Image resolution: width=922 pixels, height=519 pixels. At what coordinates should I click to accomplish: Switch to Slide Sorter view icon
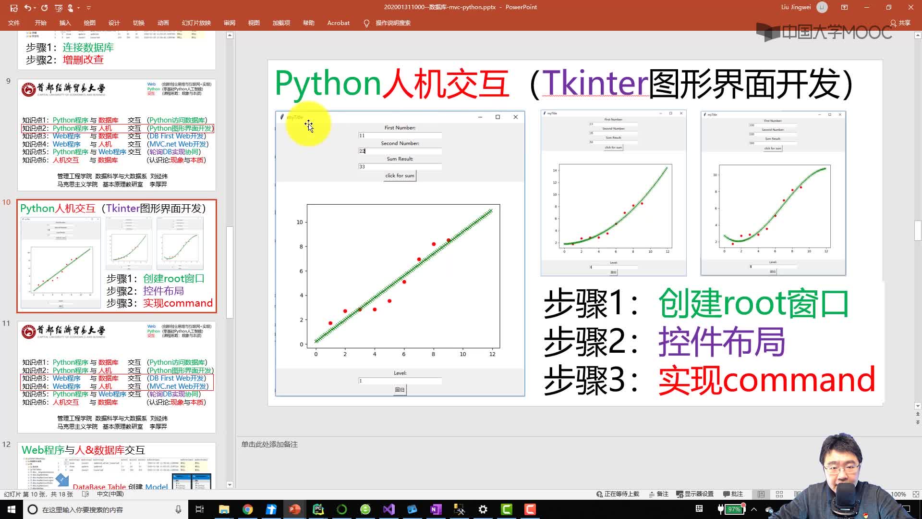pos(779,494)
